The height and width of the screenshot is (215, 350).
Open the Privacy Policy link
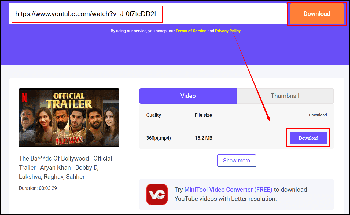point(228,31)
